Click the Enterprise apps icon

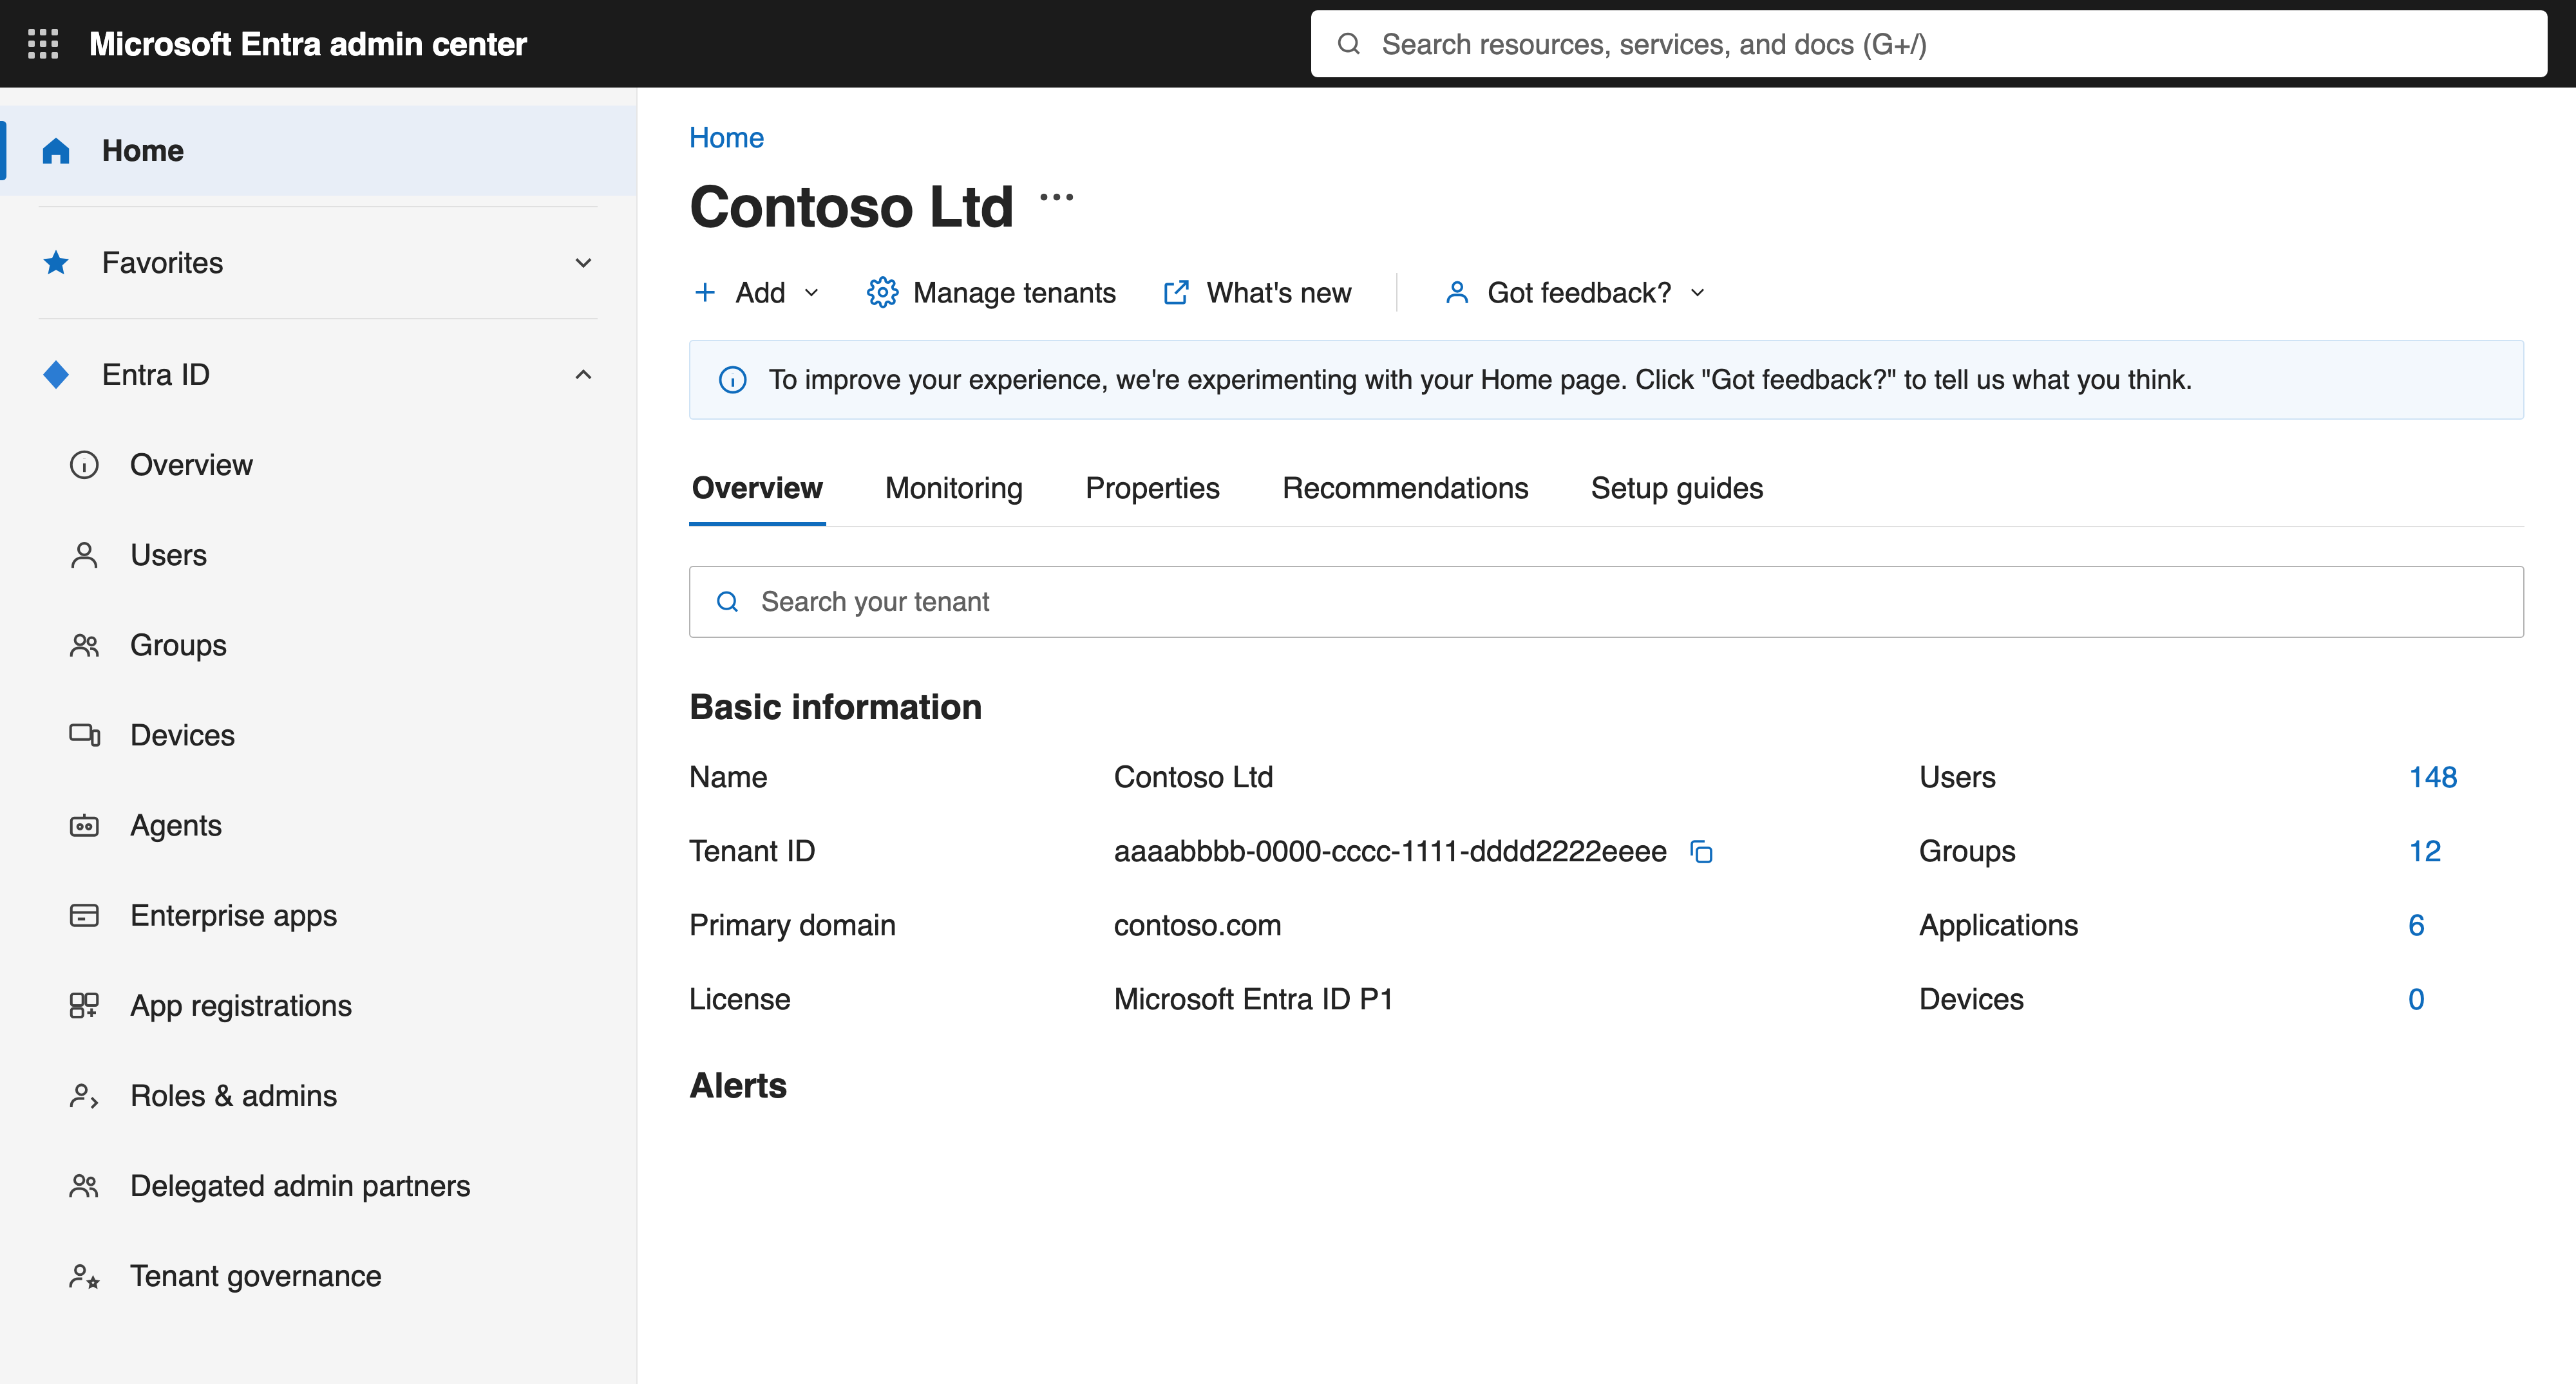tap(84, 915)
